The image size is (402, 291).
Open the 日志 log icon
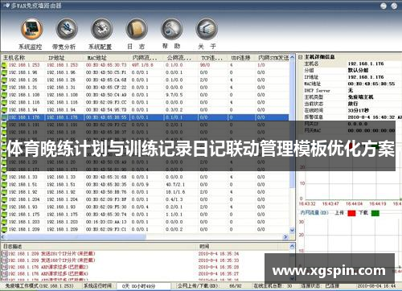pos(137,29)
